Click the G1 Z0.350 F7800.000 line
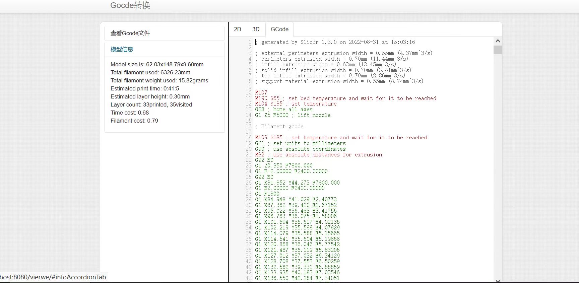The height and width of the screenshot is (283, 579). tap(284, 166)
